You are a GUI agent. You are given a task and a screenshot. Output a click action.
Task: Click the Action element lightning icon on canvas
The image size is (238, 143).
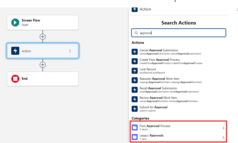15,51
